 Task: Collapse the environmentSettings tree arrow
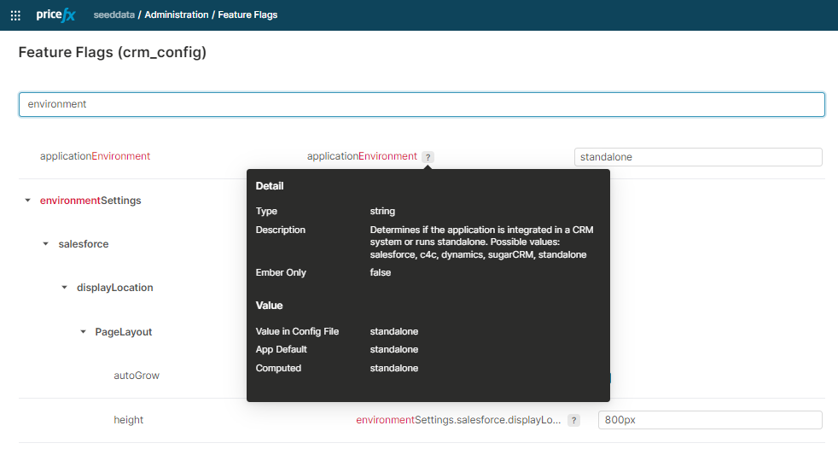(28, 201)
